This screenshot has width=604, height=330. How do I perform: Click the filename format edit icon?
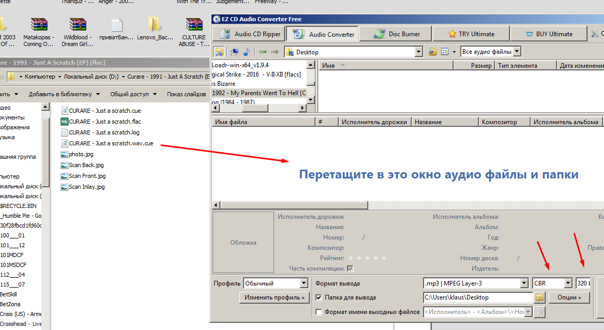540,312
